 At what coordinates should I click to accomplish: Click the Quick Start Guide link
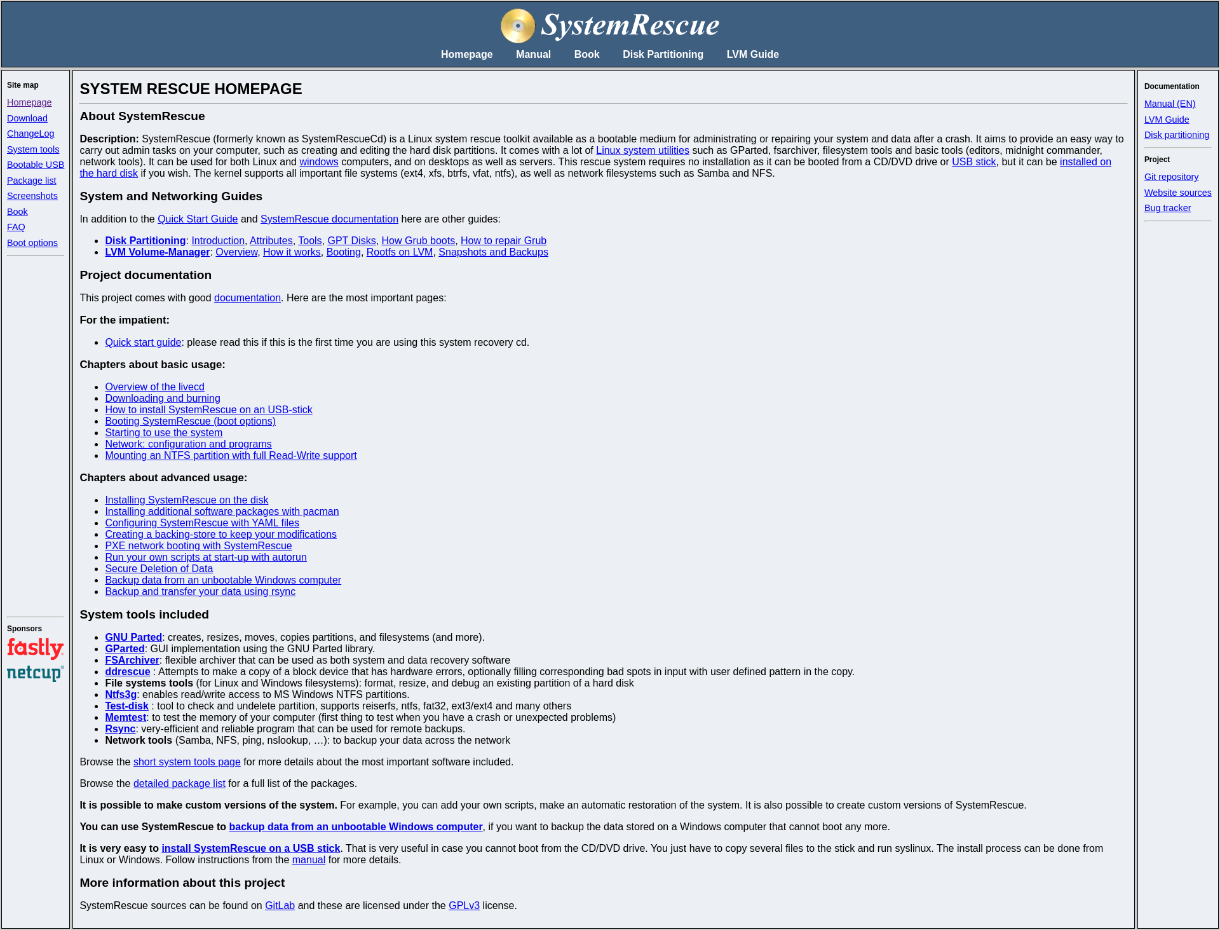(198, 219)
